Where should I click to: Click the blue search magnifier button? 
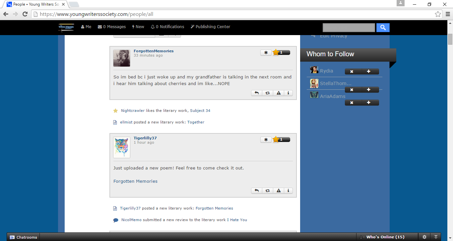pos(383,28)
